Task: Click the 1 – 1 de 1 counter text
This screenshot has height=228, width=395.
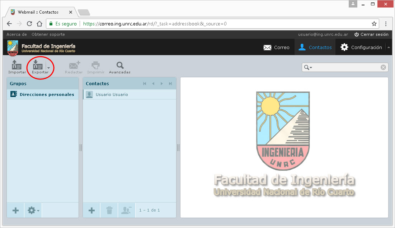Action: (149, 210)
